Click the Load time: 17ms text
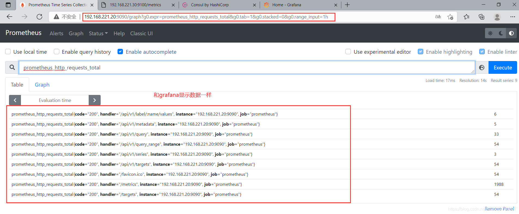The image size is (519, 214). [440, 81]
